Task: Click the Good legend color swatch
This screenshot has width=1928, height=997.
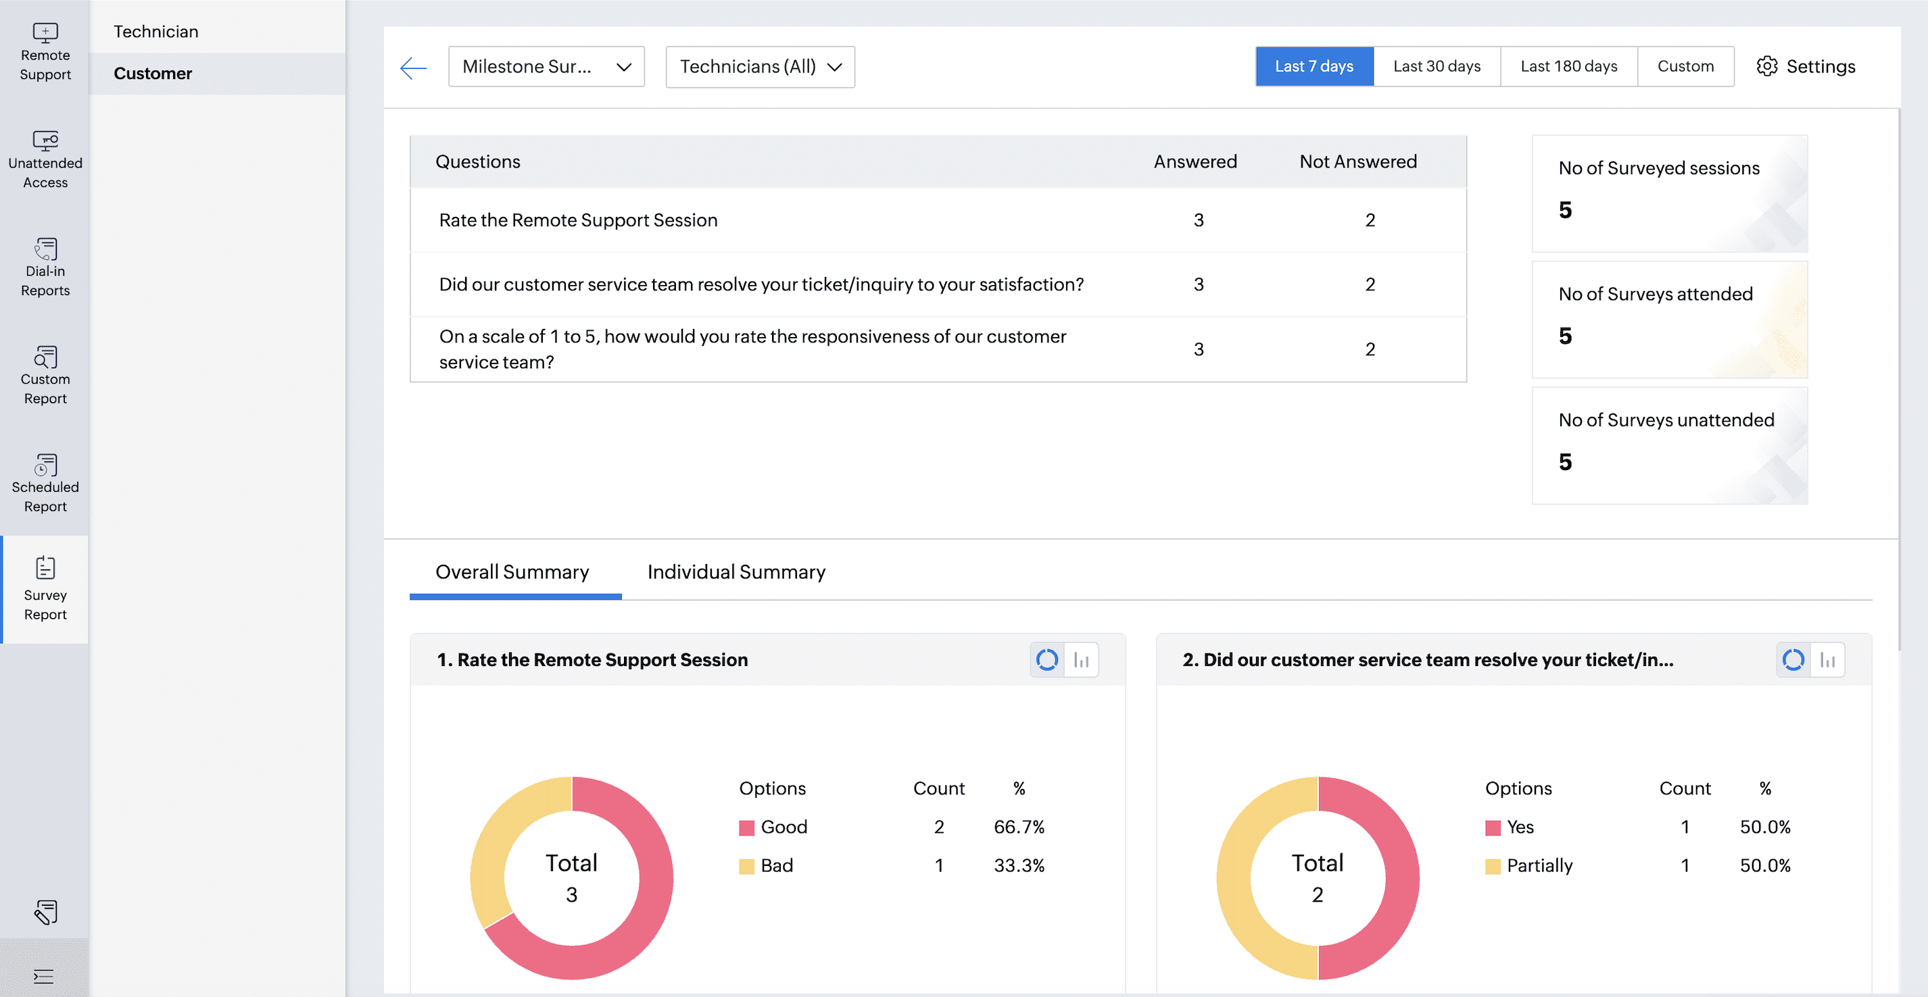Action: pos(746,827)
